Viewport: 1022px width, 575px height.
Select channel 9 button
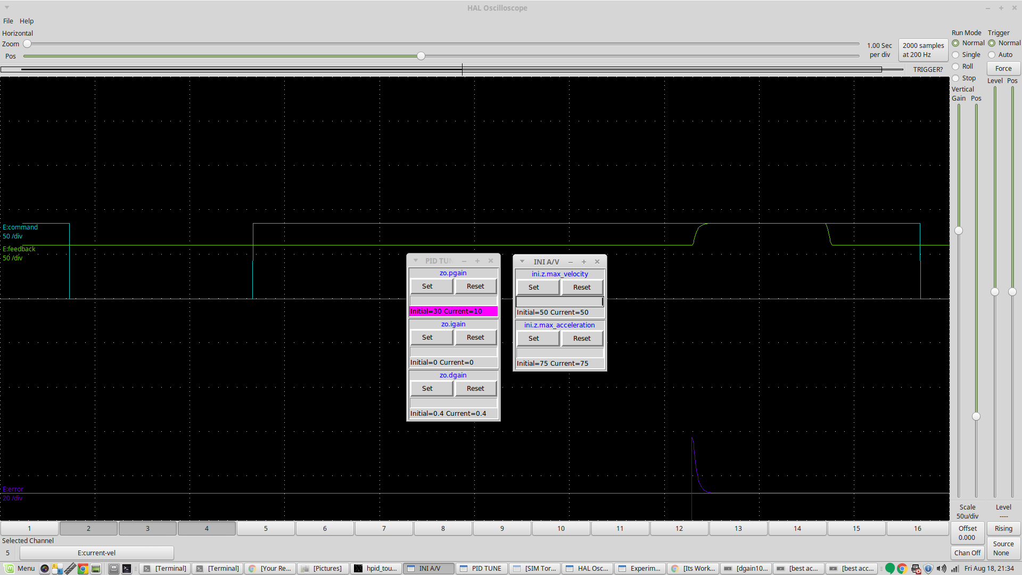click(x=502, y=528)
